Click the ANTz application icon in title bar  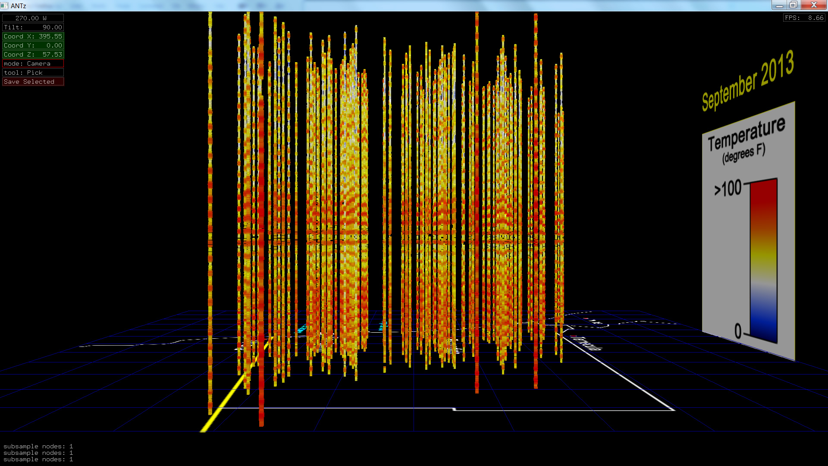point(4,6)
